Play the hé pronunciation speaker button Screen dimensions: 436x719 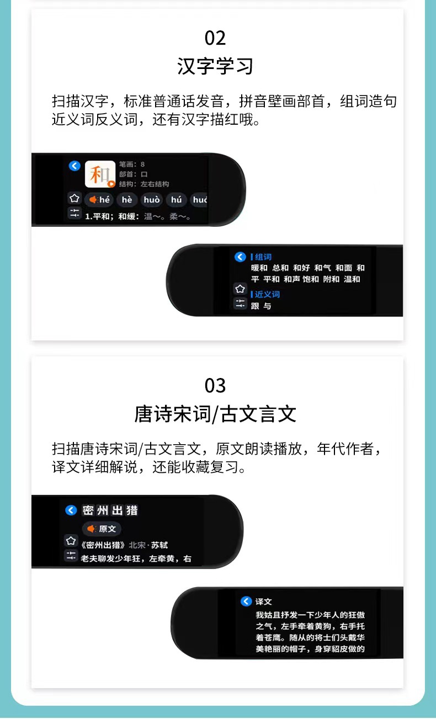pyautogui.click(x=99, y=200)
